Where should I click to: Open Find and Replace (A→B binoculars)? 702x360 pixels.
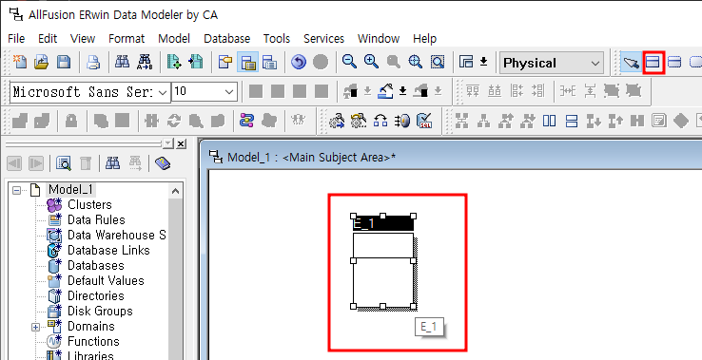click(x=145, y=62)
